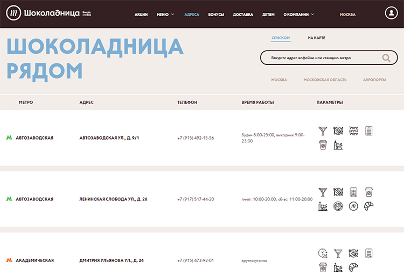
Task: Click the Телефон column header
Action: point(187,102)
